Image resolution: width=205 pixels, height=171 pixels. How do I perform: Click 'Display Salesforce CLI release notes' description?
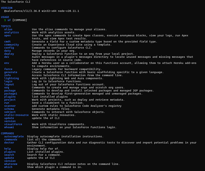(73, 164)
